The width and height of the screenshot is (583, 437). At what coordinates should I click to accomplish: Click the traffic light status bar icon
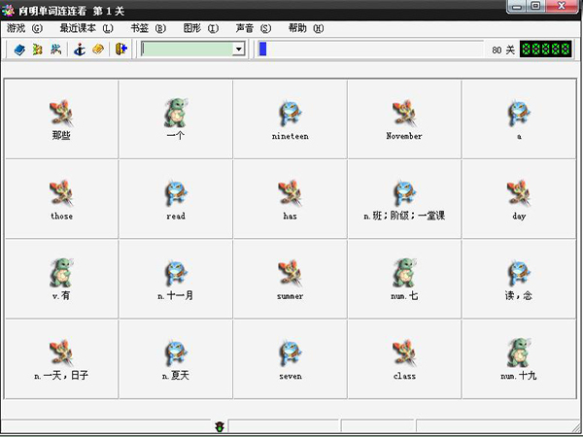coord(220,427)
